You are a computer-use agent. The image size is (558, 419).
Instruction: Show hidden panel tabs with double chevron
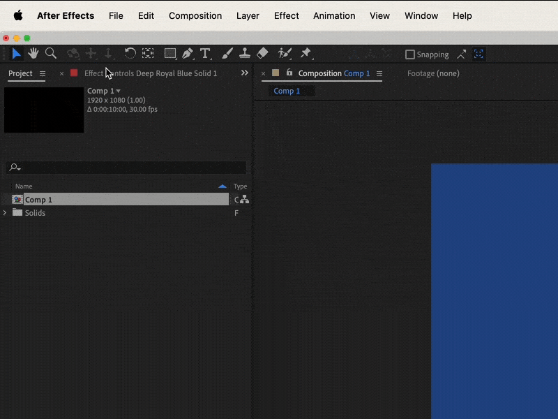245,73
